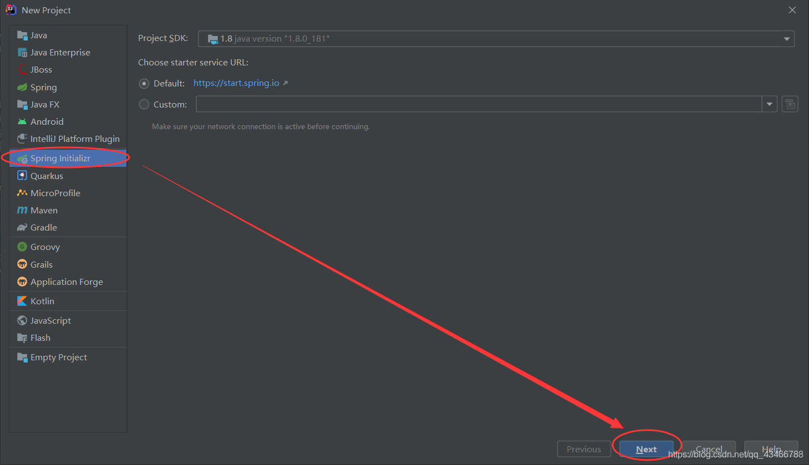Click the Grails icon
809x465 pixels.
pos(22,264)
